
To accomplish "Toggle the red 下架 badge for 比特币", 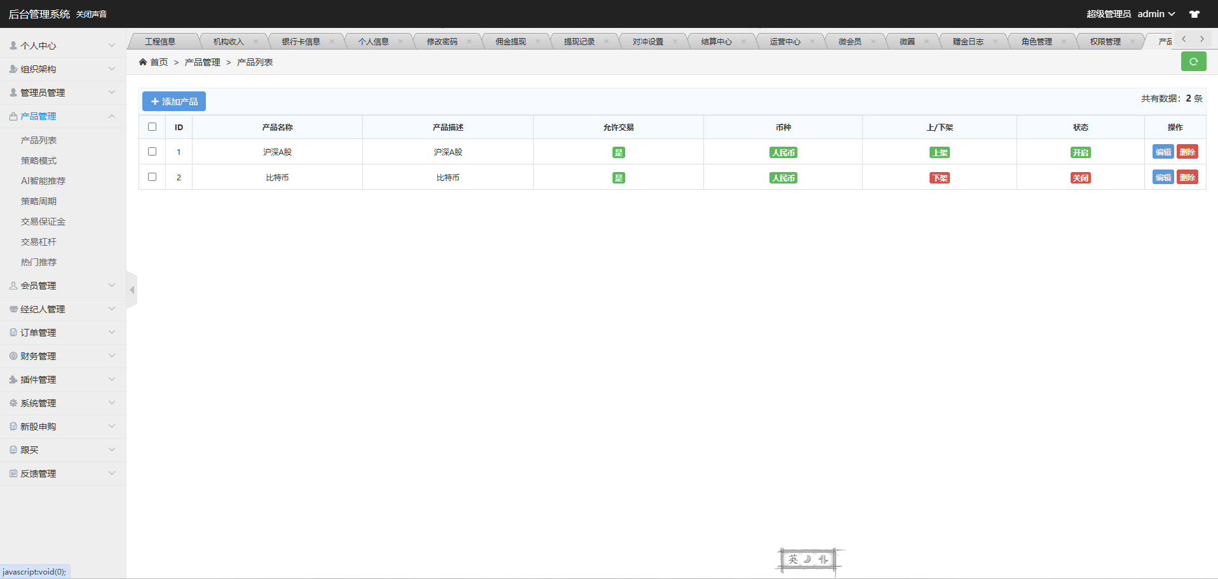I will click(x=939, y=178).
